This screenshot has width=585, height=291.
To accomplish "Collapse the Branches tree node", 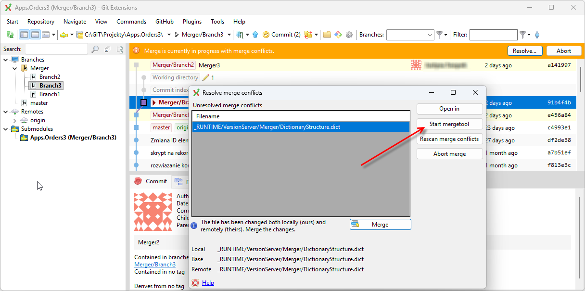I will (6, 60).
